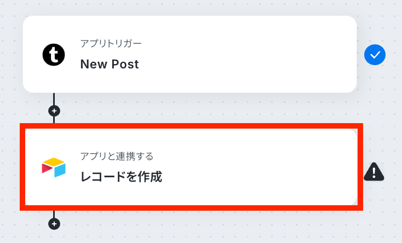Viewport: 402px width, 243px height.
Task: Click the black warning triangle icon
Action: tap(374, 172)
